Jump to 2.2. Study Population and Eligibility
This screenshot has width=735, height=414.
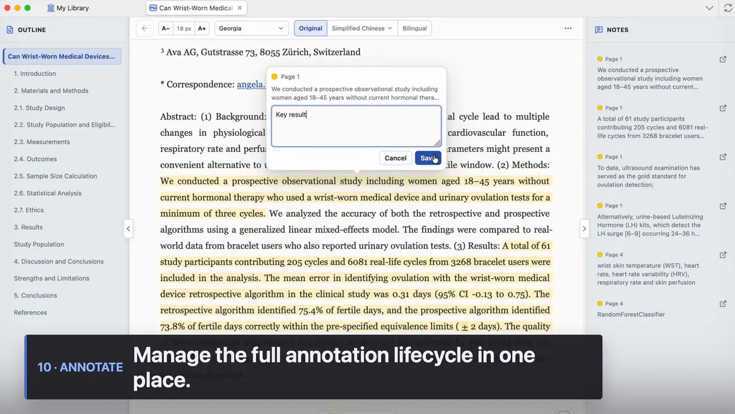point(64,125)
